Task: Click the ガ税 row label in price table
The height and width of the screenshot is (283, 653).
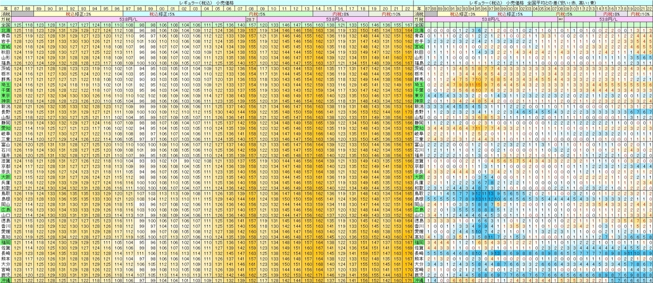Action: pyautogui.click(x=6, y=19)
